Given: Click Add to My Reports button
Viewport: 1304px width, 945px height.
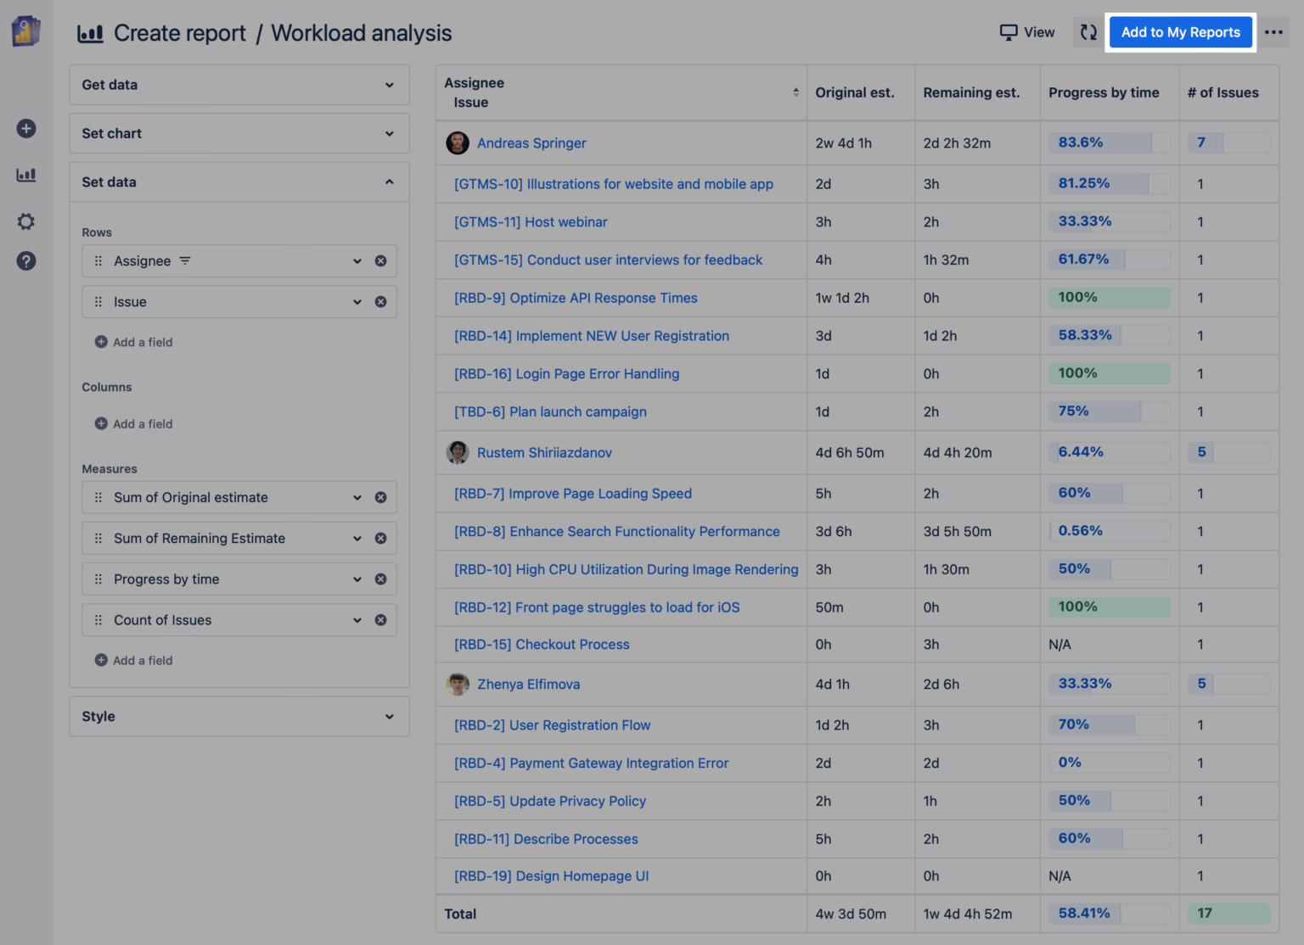Looking at the screenshot, I should pos(1180,32).
